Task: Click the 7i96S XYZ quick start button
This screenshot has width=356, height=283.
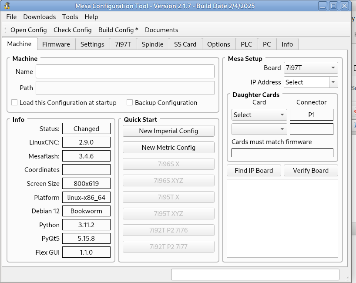Action: point(168,181)
